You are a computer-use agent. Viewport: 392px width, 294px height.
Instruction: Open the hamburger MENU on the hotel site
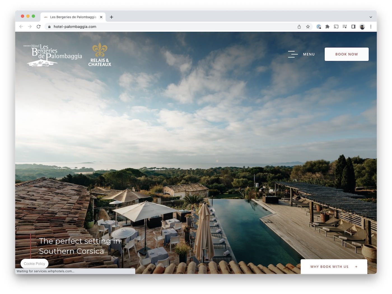tap(301, 54)
